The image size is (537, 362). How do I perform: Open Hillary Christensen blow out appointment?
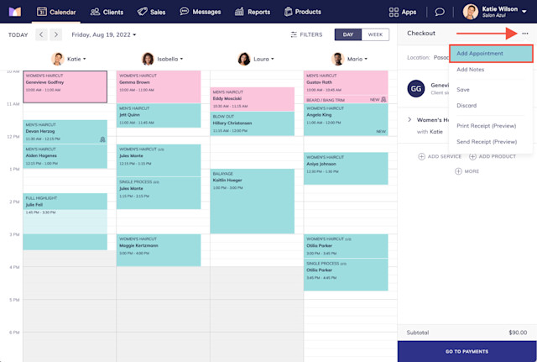click(x=253, y=123)
